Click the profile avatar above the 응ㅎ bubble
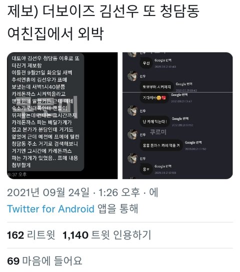The height and width of the screenshot is (272, 240). point(132,158)
